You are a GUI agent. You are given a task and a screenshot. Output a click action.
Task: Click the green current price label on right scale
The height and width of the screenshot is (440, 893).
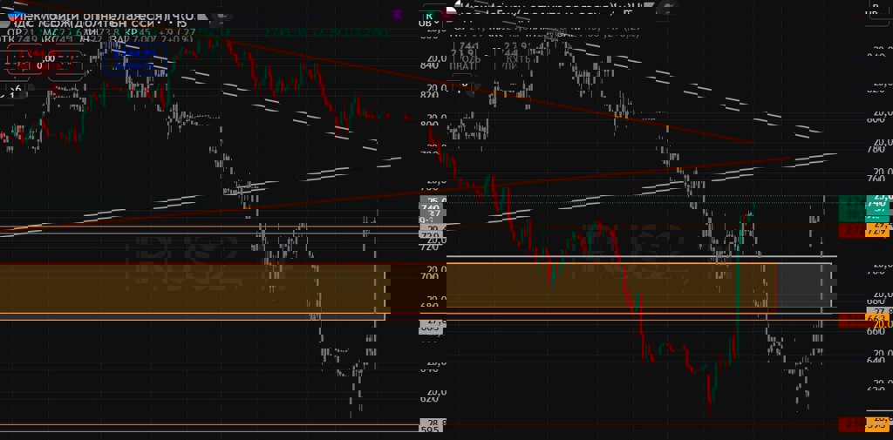(x=864, y=208)
